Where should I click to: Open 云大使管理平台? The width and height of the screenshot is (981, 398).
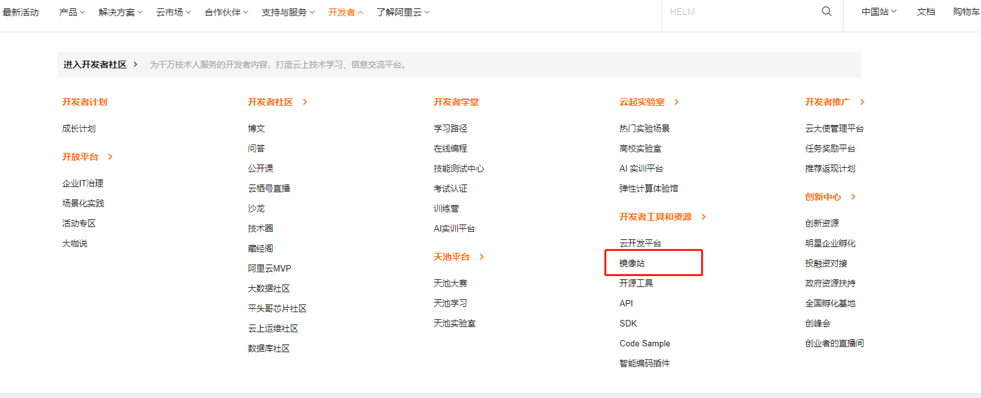tap(835, 128)
